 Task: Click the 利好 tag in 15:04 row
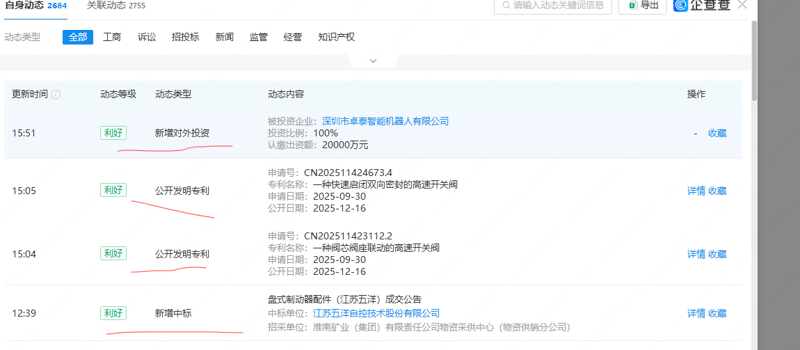tap(113, 253)
